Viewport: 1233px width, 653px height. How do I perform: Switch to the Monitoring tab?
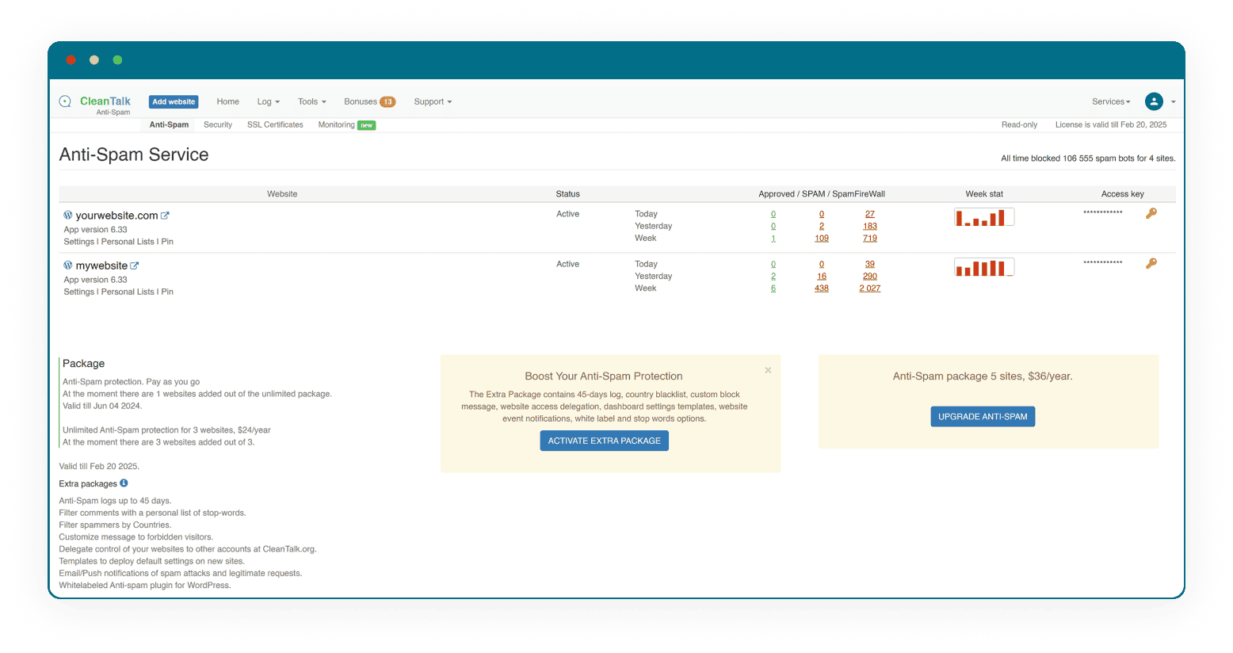point(337,124)
